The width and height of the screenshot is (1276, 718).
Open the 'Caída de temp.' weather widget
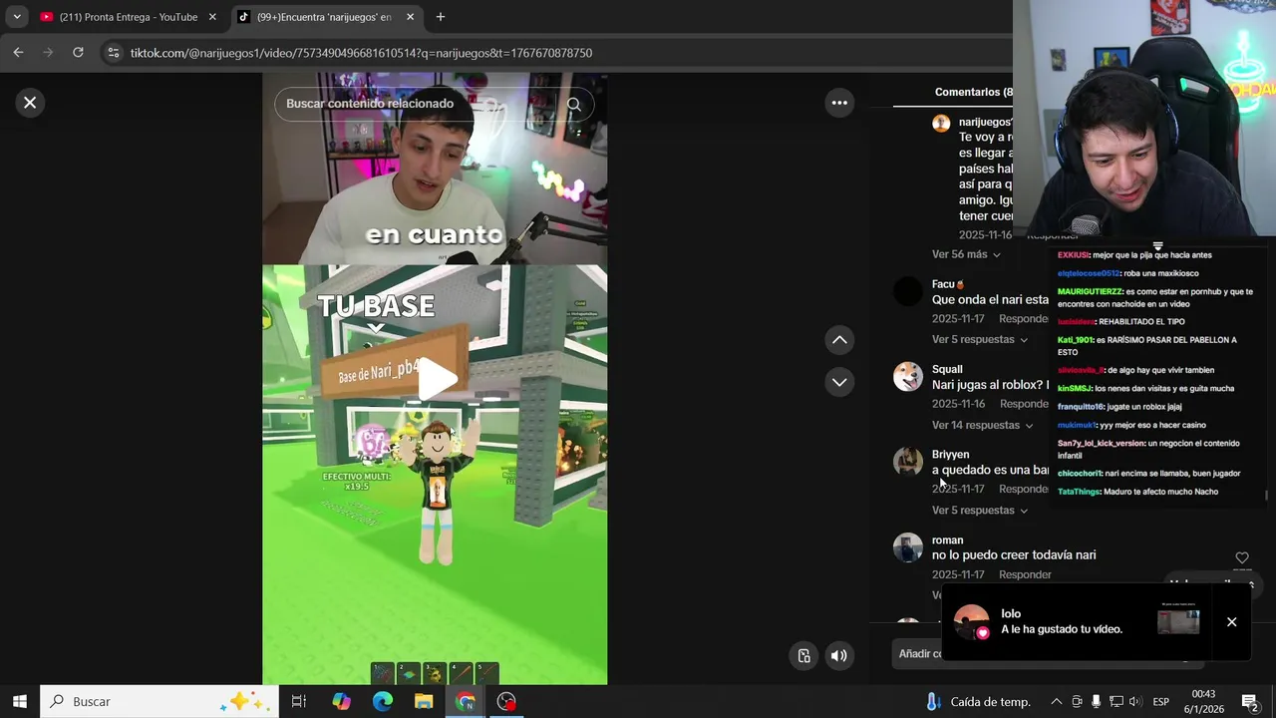tap(978, 701)
